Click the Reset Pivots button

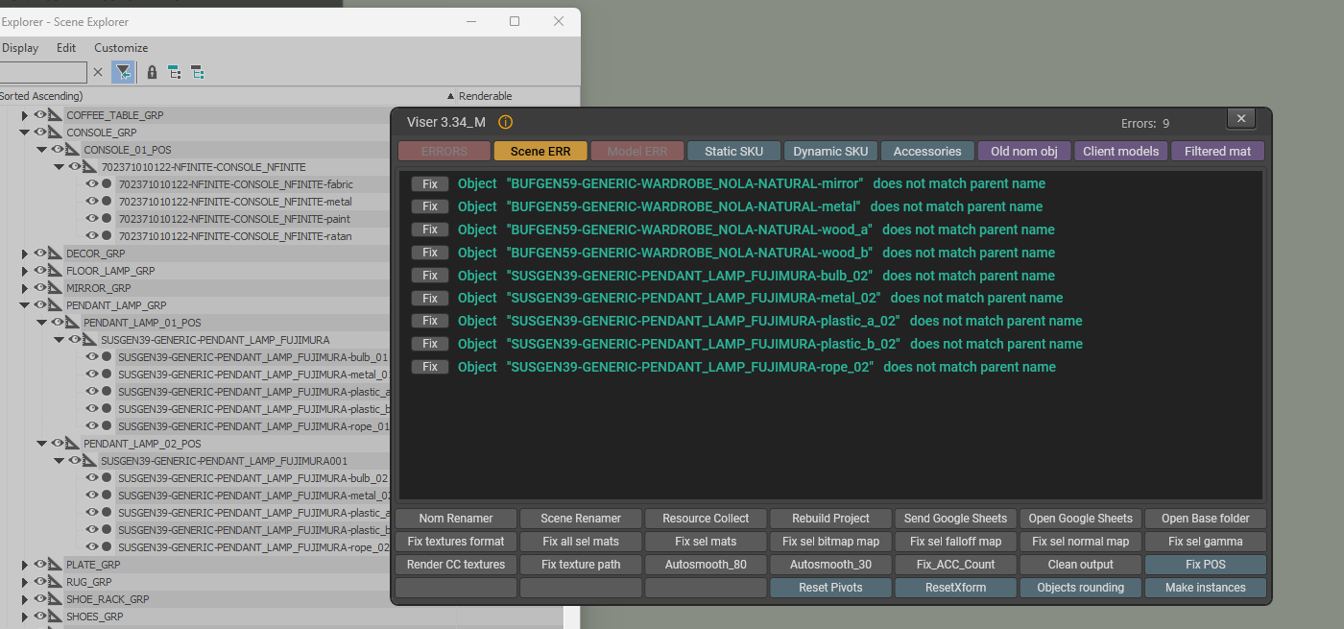(x=830, y=588)
